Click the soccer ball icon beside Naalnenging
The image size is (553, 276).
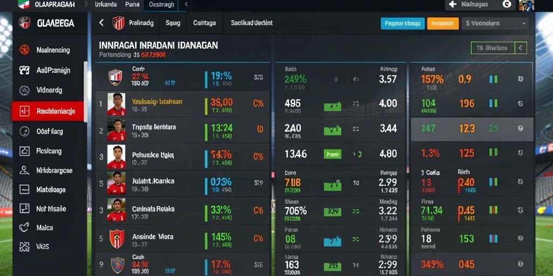24,50
